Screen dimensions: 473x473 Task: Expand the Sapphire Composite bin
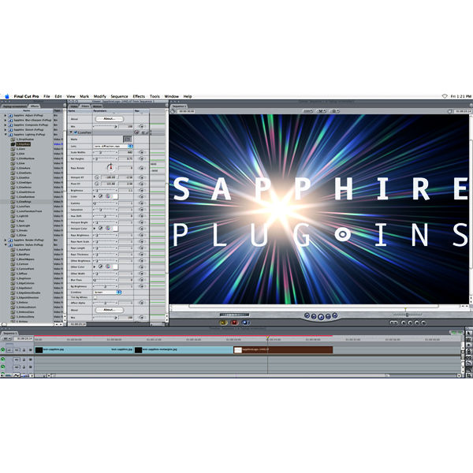coord(6,125)
